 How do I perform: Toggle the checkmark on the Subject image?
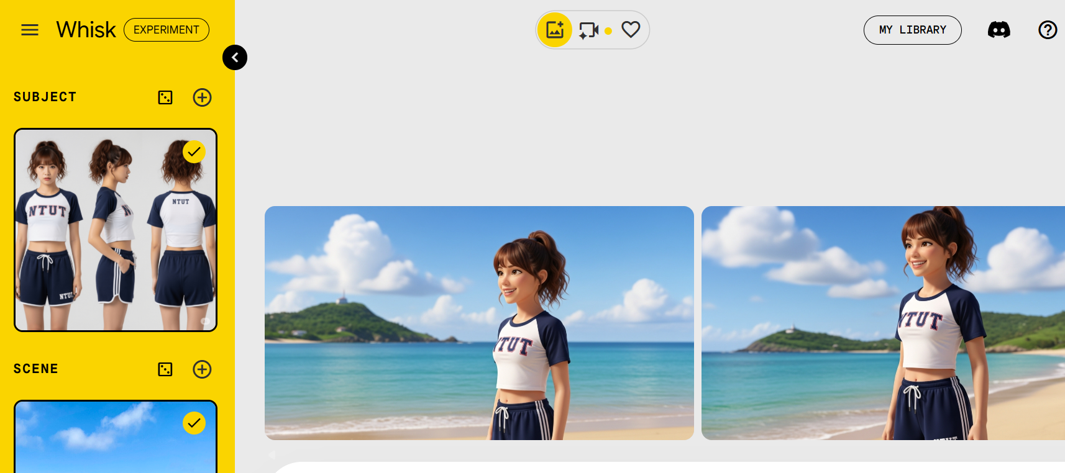(194, 152)
